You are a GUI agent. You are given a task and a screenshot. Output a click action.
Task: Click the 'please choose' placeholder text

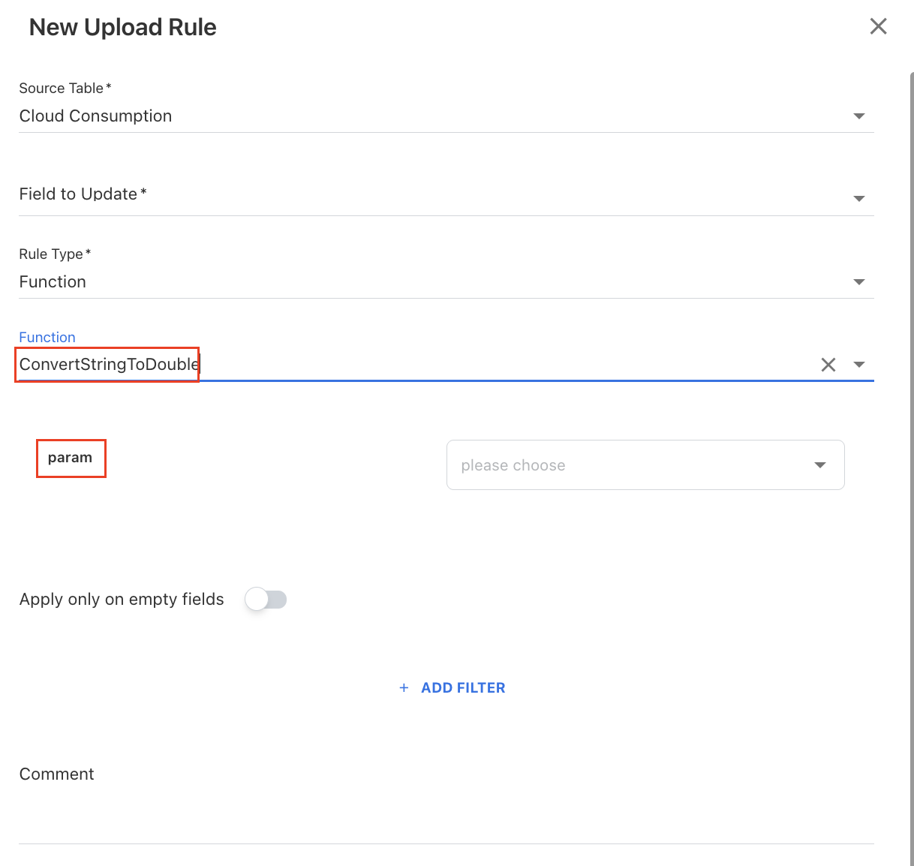(x=513, y=466)
